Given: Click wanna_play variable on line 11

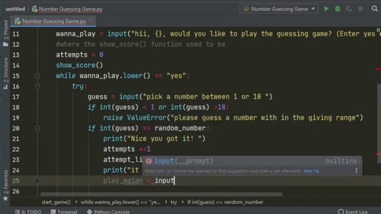Looking at the screenshot, I should click(76, 34).
